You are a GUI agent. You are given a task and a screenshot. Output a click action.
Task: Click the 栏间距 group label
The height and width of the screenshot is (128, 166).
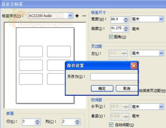click(97, 100)
